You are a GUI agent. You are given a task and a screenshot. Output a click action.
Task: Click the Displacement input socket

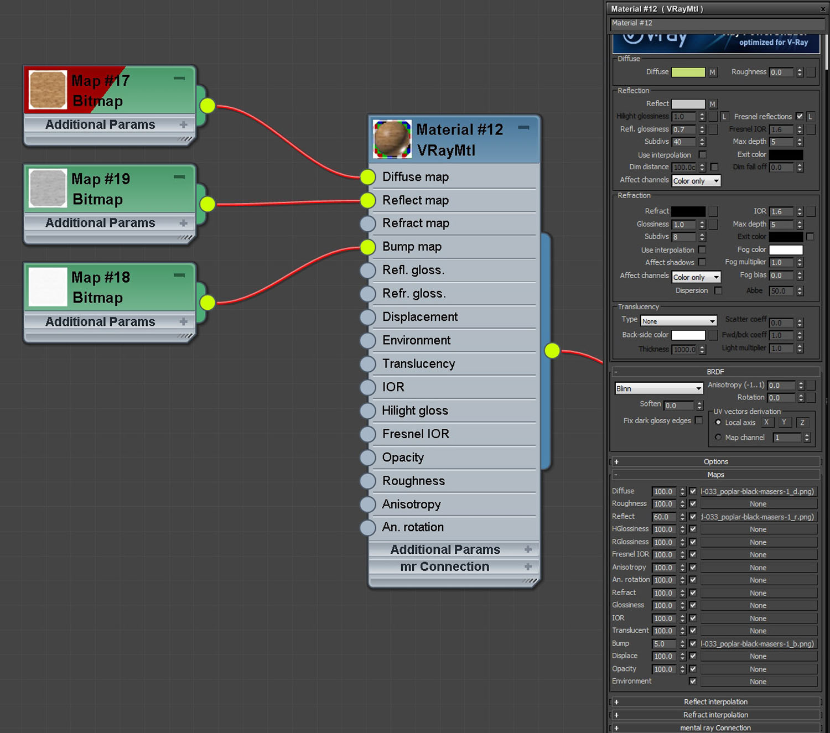368,317
